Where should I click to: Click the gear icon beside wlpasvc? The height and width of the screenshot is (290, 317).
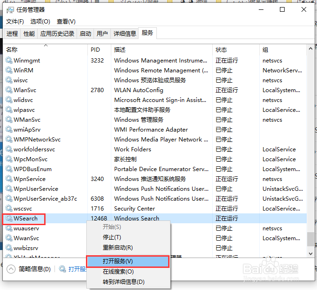[9, 110]
